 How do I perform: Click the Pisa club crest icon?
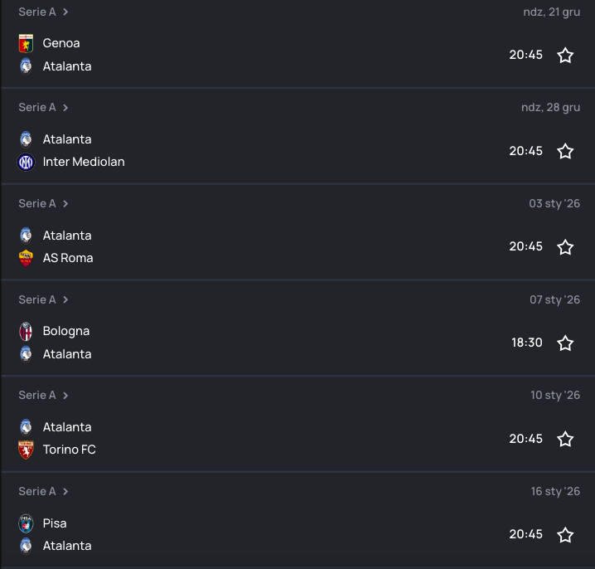click(x=26, y=523)
